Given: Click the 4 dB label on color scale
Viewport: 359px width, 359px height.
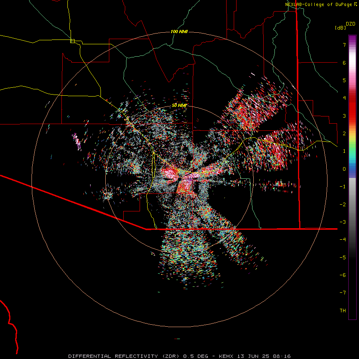Looking at the screenshot, I should pos(344,98).
